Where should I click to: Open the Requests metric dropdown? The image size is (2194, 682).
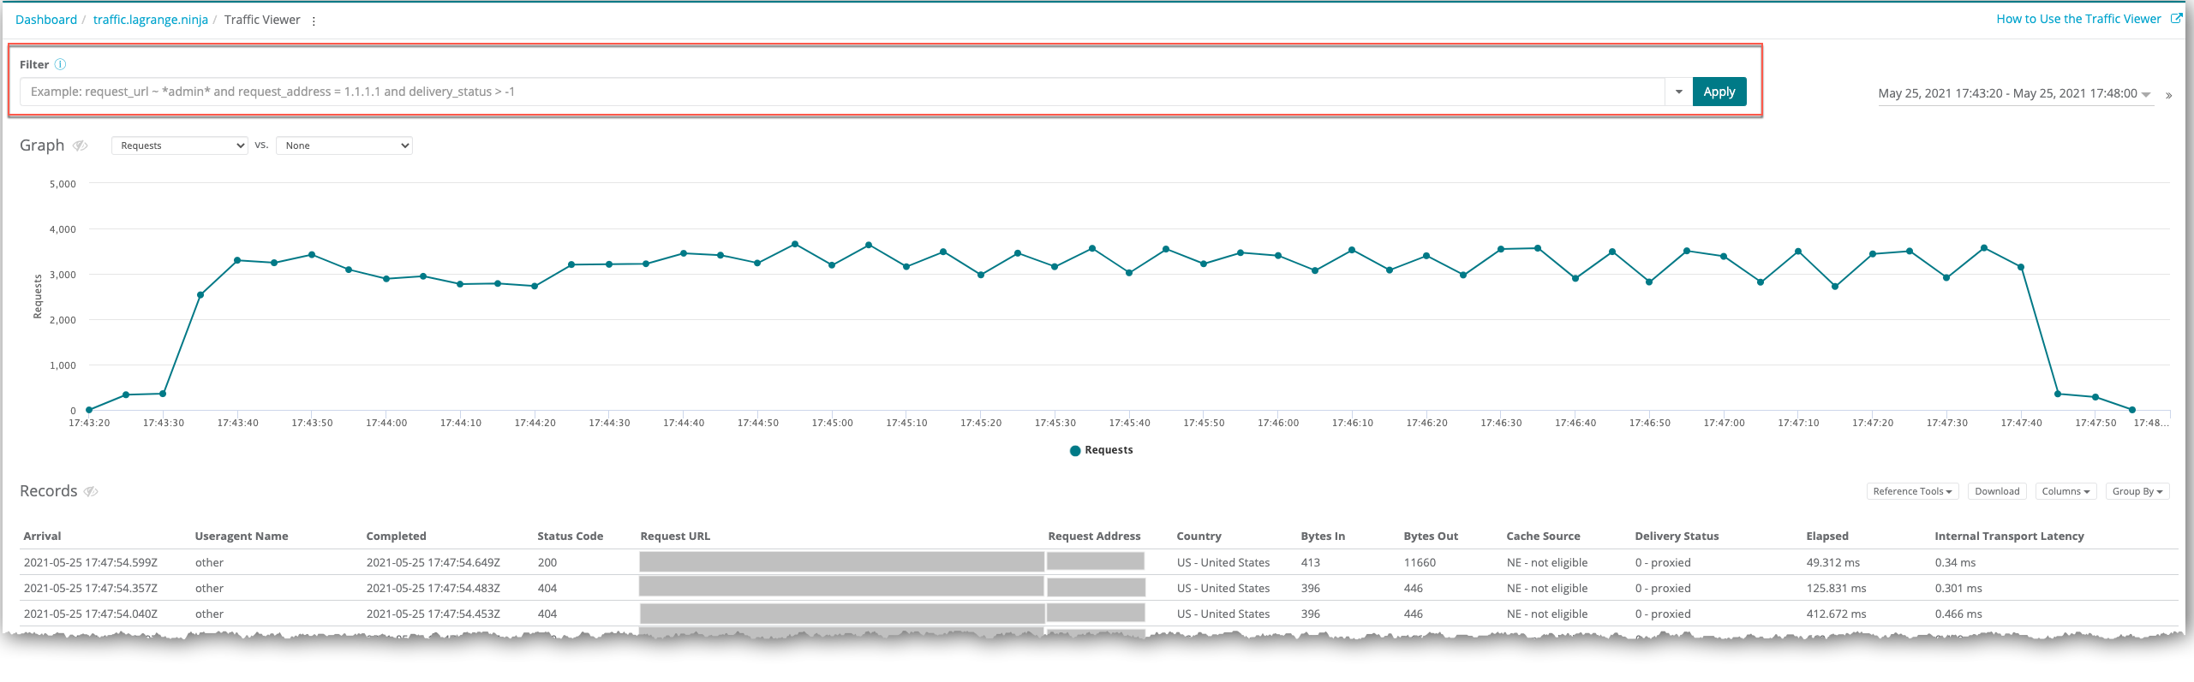pyautogui.click(x=180, y=145)
